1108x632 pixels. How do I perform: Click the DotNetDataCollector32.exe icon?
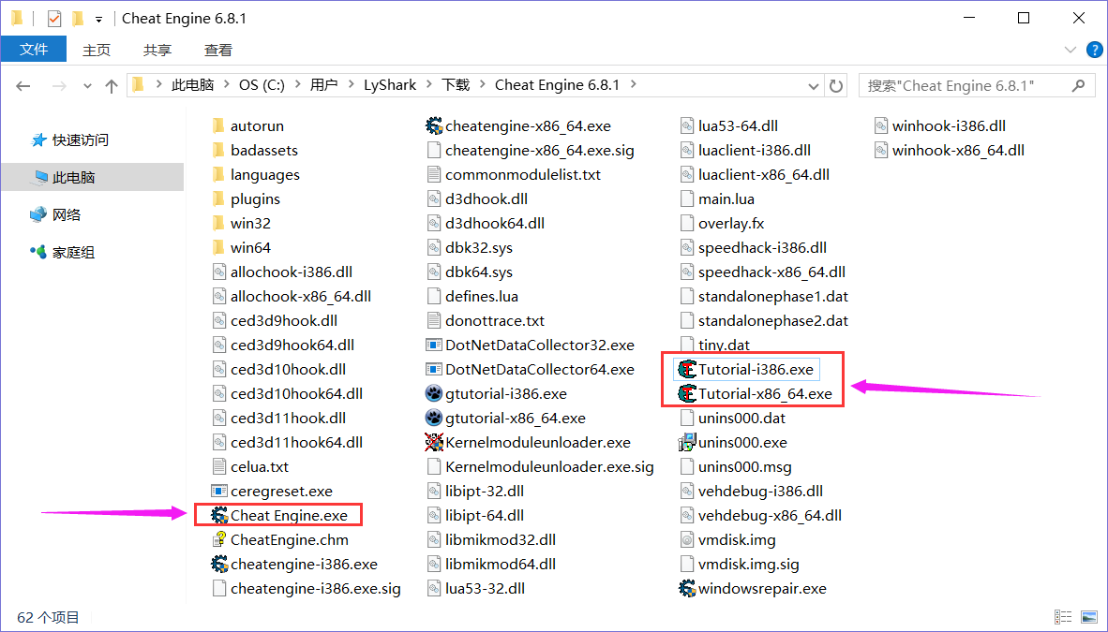click(434, 345)
